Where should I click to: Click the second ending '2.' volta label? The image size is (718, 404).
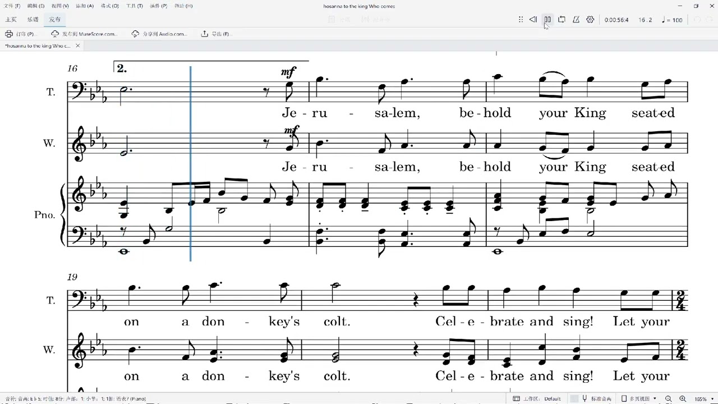(x=122, y=68)
